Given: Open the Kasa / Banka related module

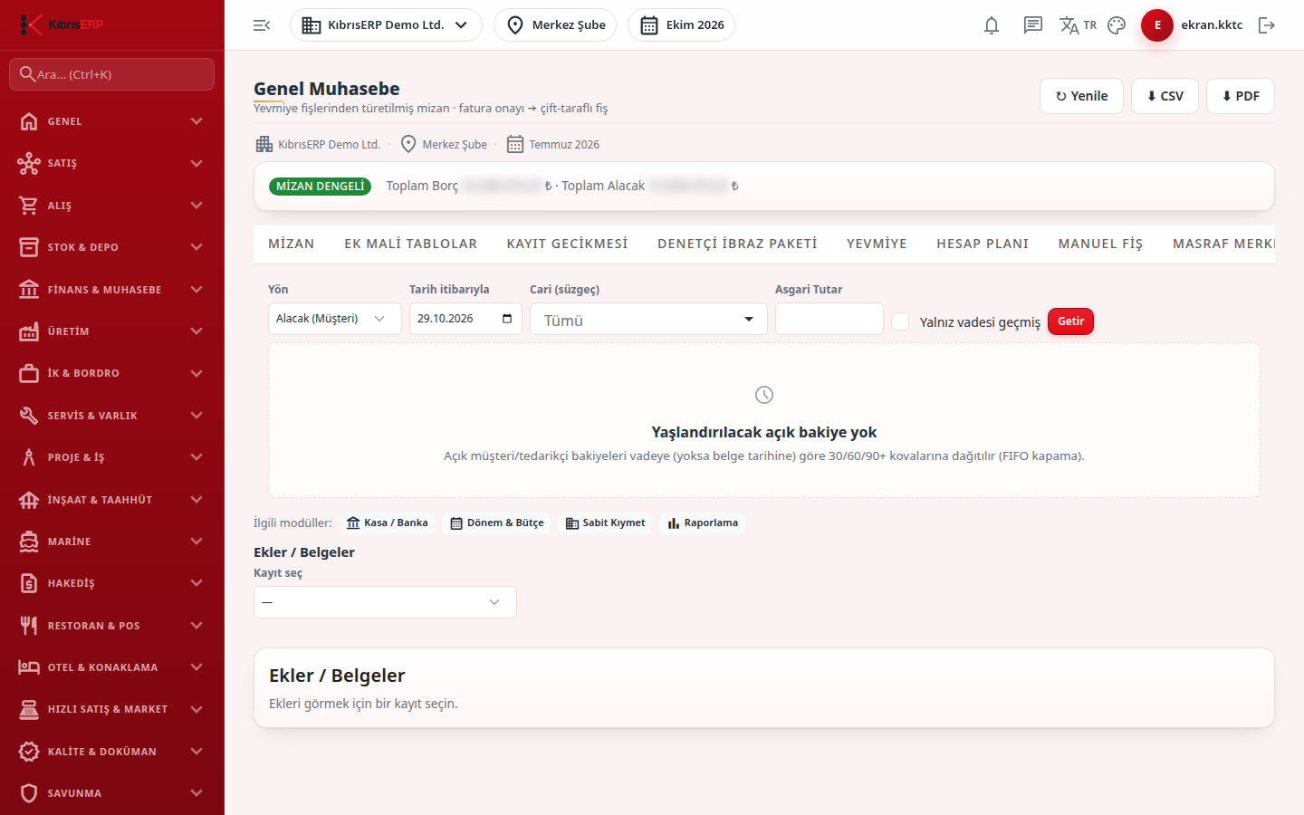Looking at the screenshot, I should pyautogui.click(x=387, y=523).
